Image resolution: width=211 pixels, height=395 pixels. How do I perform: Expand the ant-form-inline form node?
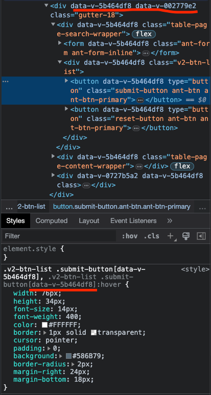click(60, 43)
